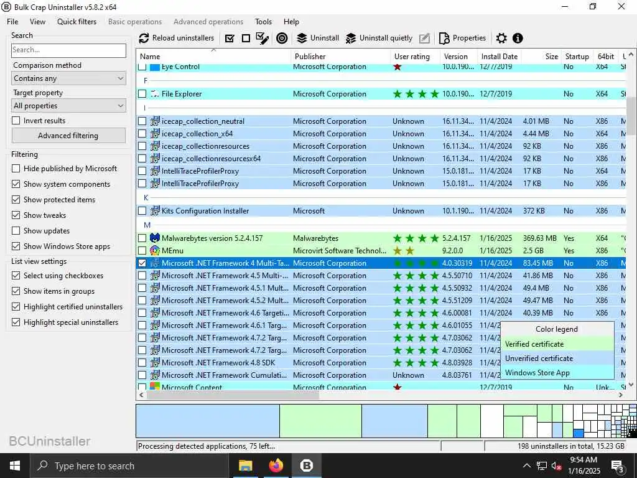Click Windows Store App legend color
This screenshot has height=478, width=637.
(557, 372)
